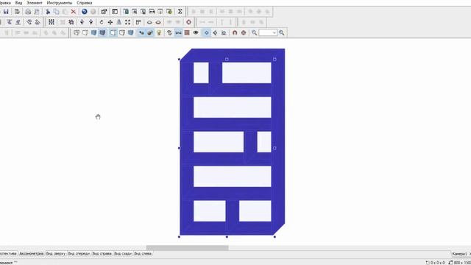Click the blue globe icon

[85, 12]
